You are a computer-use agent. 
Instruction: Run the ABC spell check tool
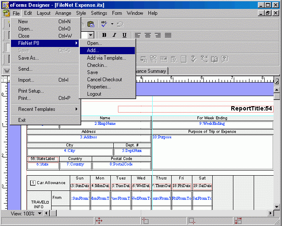pyautogui.click(x=104, y=24)
